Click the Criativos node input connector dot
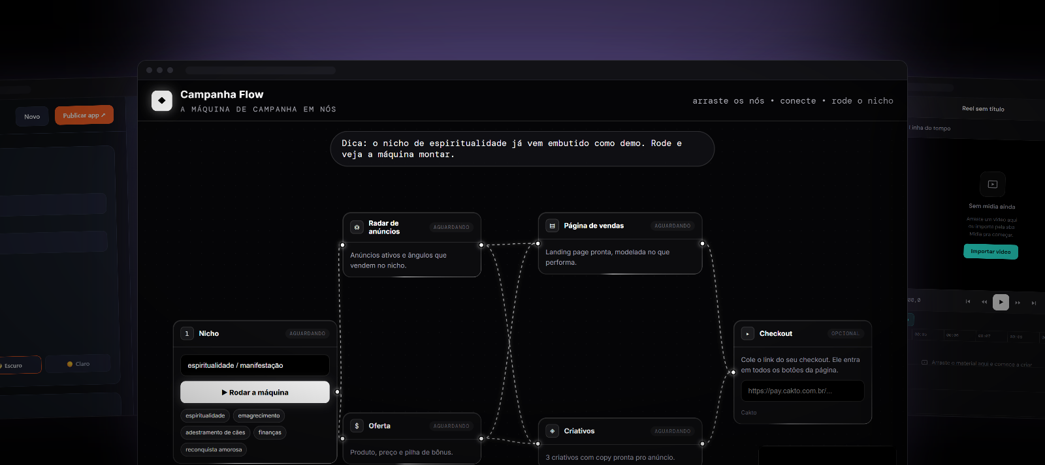Image resolution: width=1045 pixels, height=465 pixels. point(538,443)
